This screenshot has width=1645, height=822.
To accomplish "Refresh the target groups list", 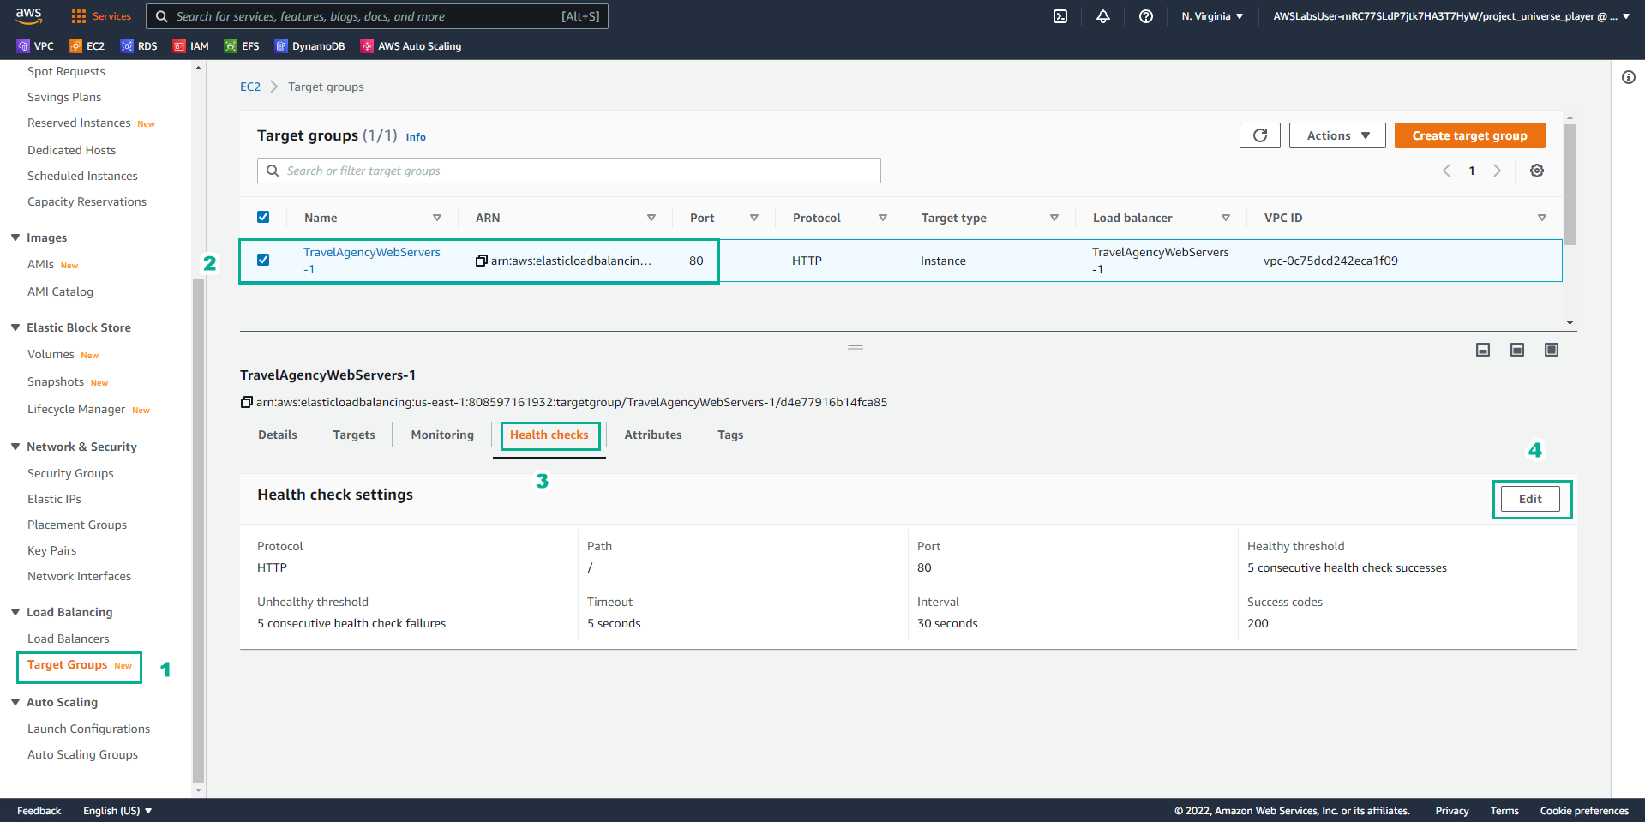I will [1260, 135].
